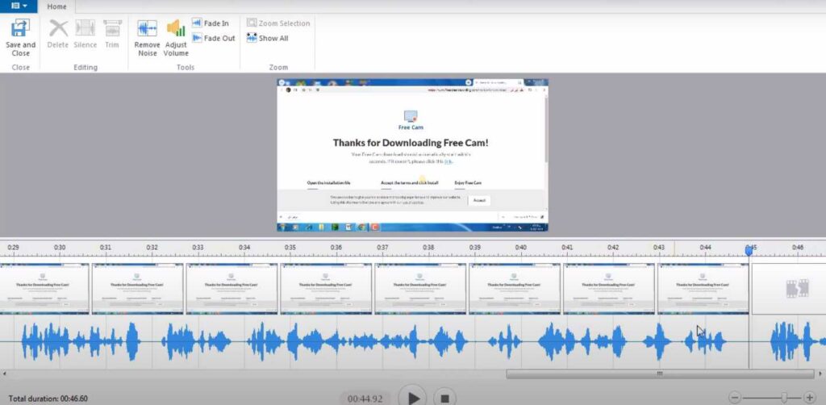Click the timeline thumbnail below 0:38

coord(420,289)
